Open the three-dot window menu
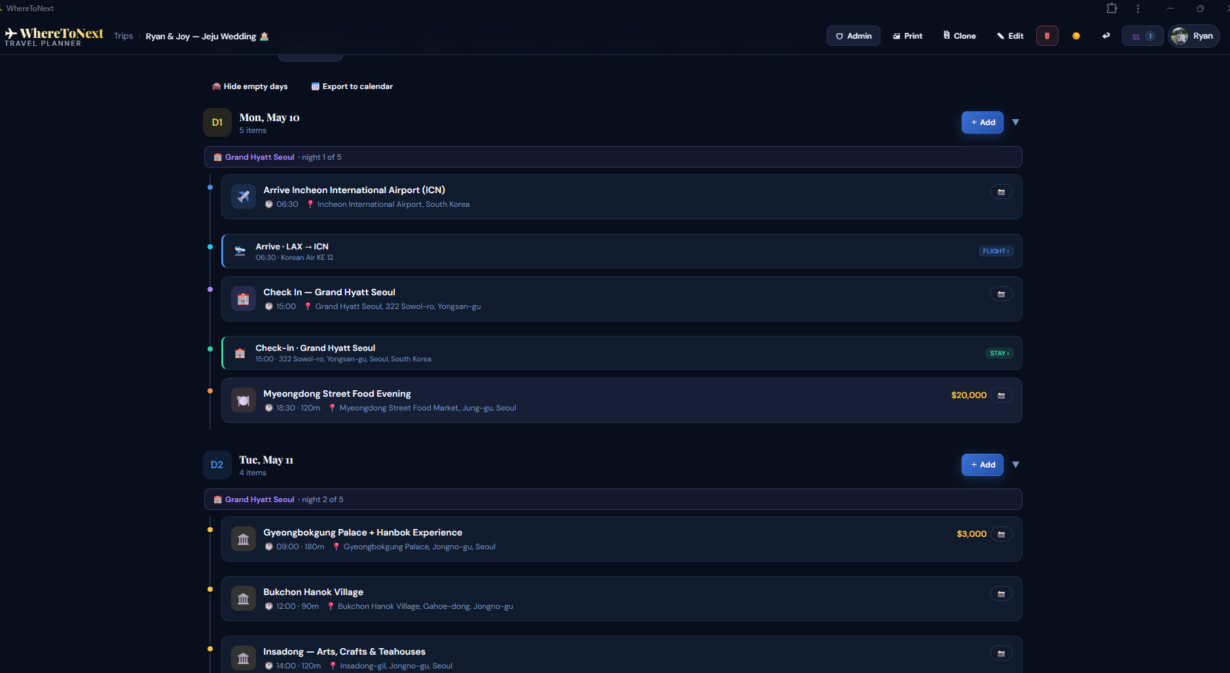The image size is (1230, 673). [1138, 9]
